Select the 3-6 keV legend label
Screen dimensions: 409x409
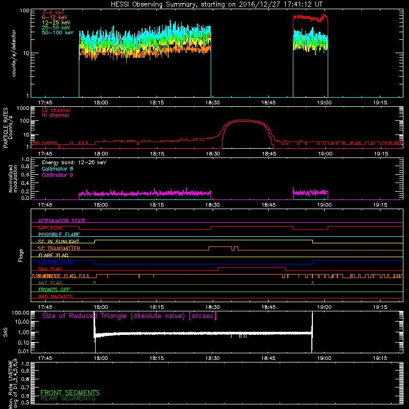coord(53,12)
